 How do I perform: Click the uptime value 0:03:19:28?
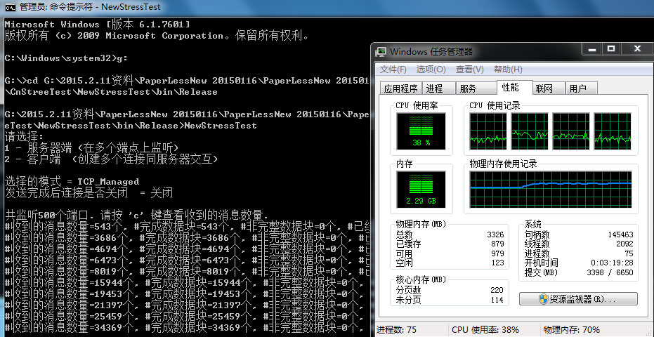point(612,263)
